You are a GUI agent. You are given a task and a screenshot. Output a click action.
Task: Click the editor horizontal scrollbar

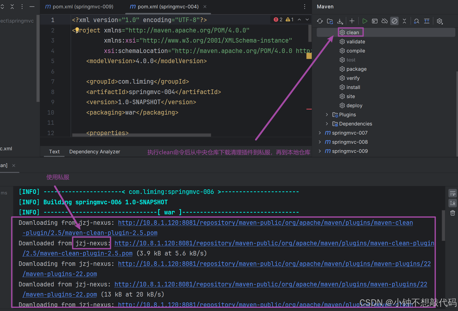point(141,135)
